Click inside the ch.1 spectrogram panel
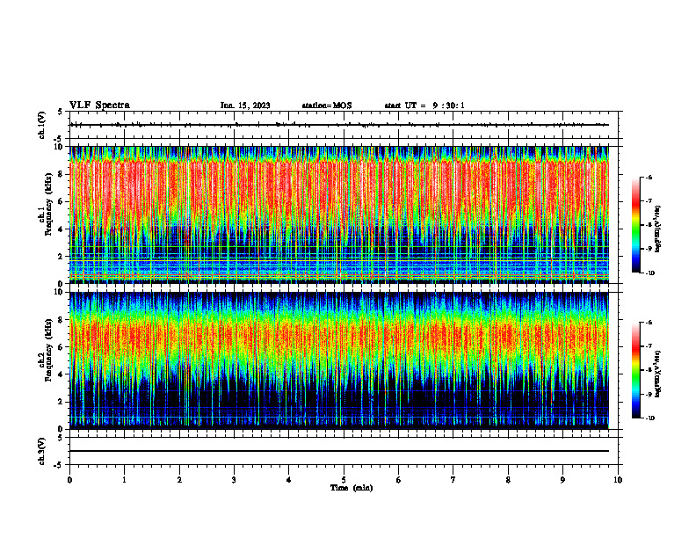 pos(339,214)
